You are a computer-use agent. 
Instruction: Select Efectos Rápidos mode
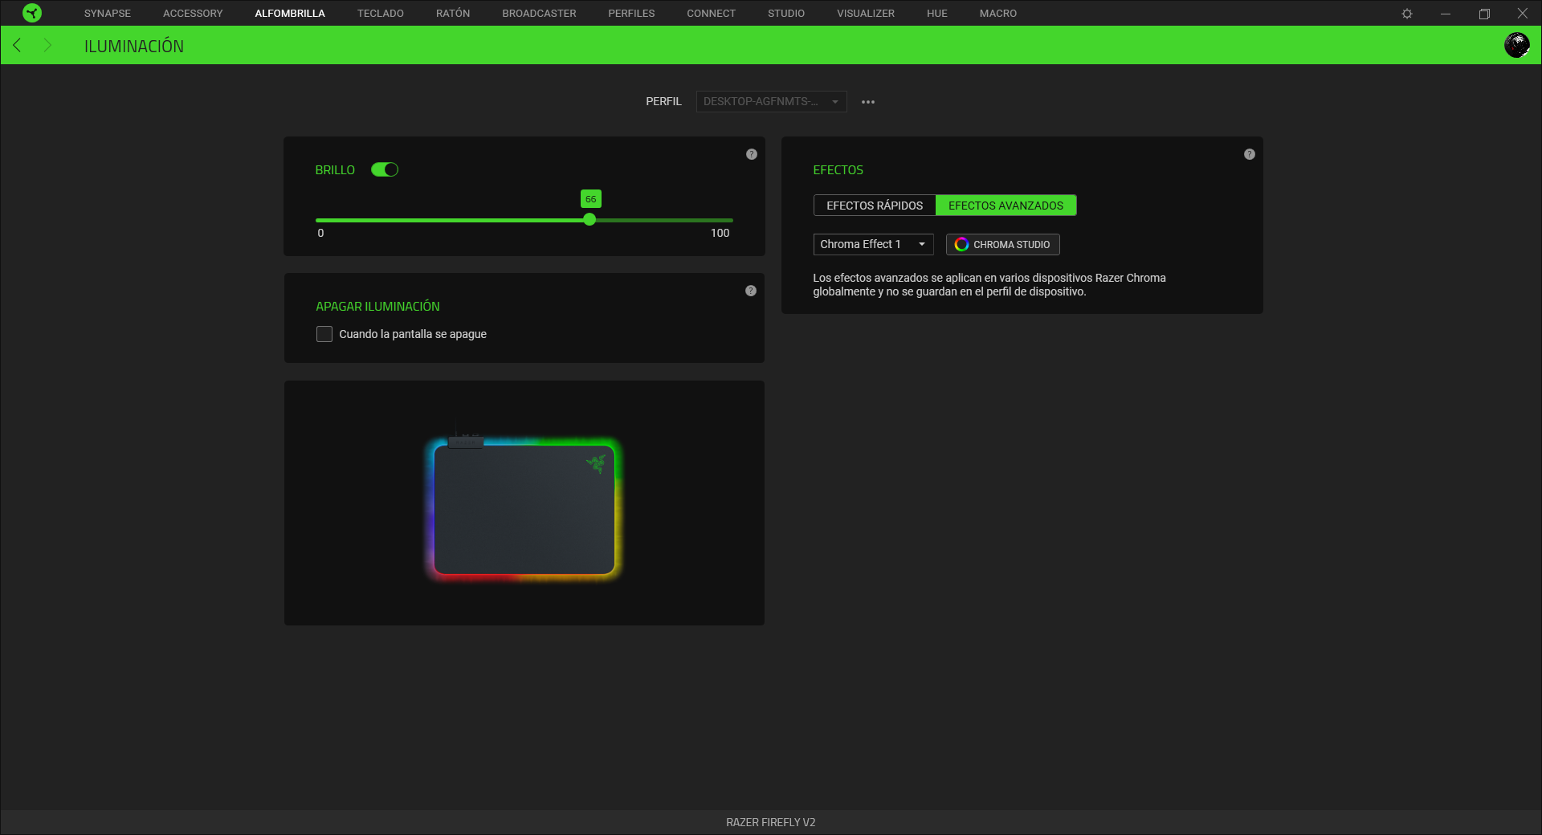click(x=875, y=206)
